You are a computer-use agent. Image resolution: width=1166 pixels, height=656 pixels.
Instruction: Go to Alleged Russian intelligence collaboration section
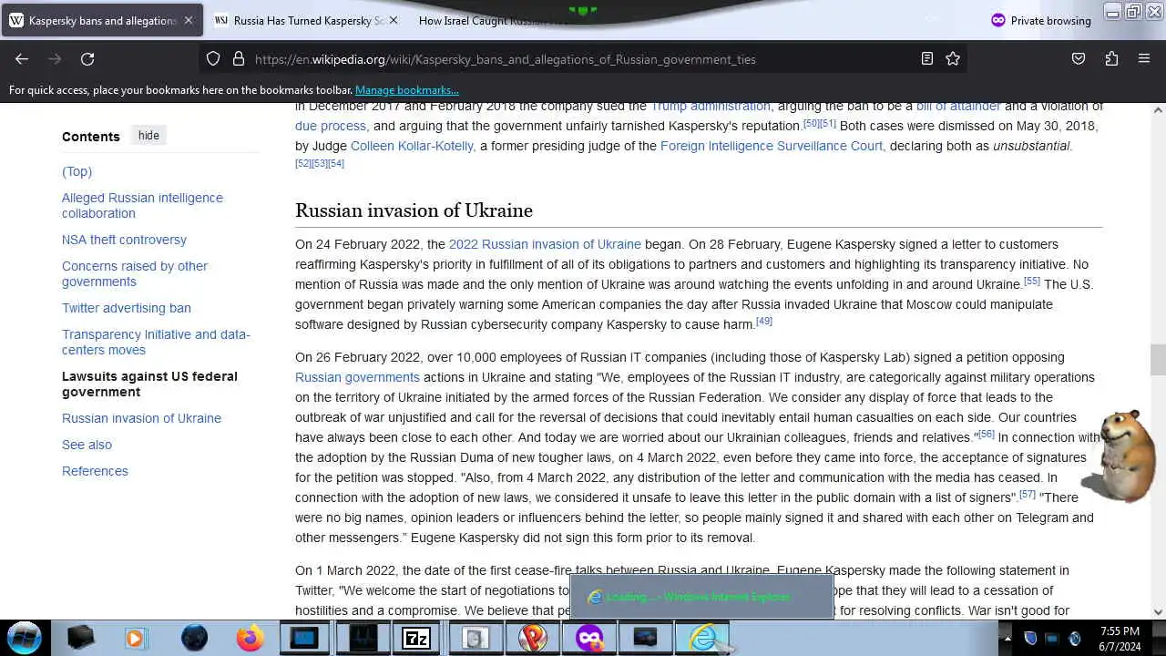point(142,205)
